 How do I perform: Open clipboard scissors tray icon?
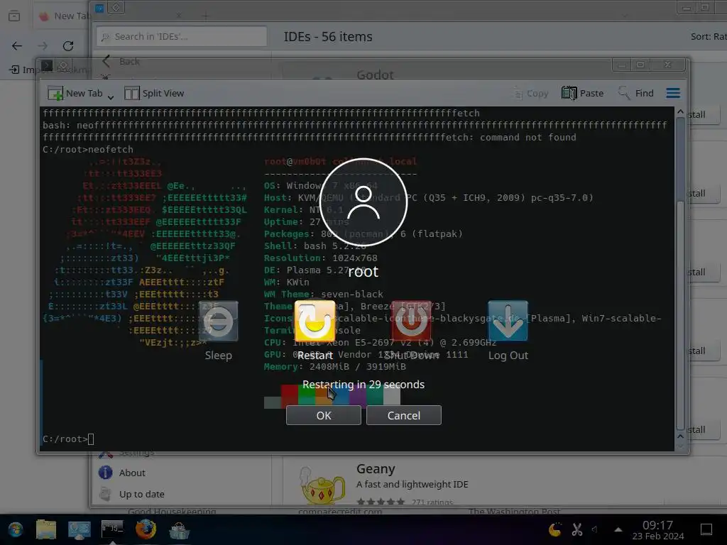[576, 529]
